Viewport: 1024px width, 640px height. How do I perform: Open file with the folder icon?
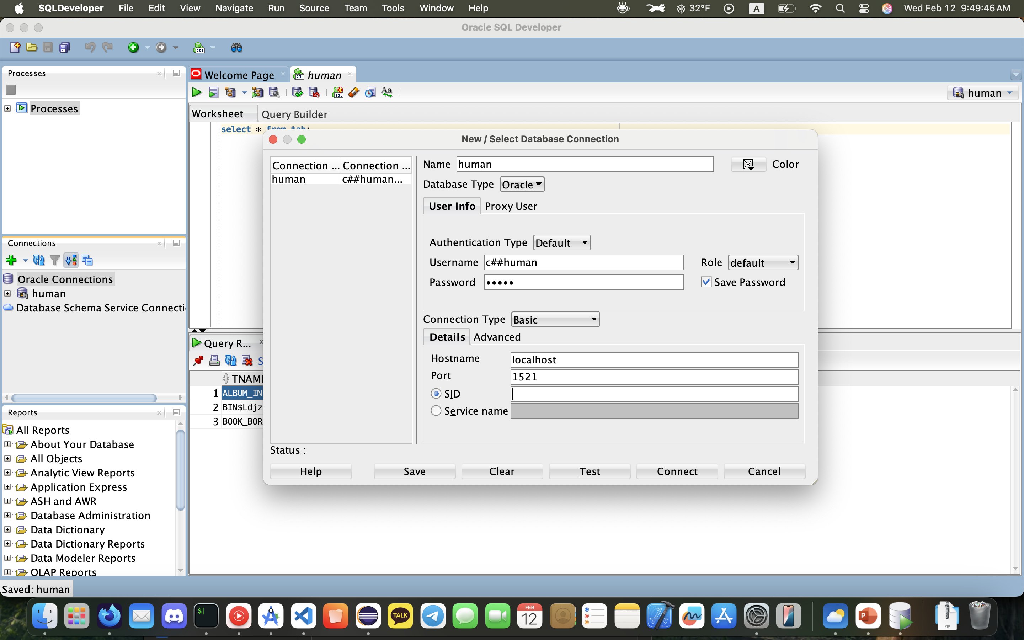click(x=31, y=47)
